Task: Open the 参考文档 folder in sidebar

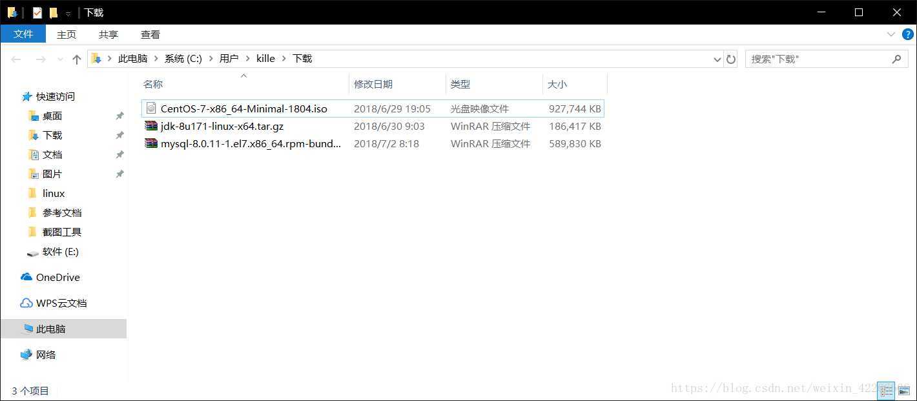Action: click(62, 212)
